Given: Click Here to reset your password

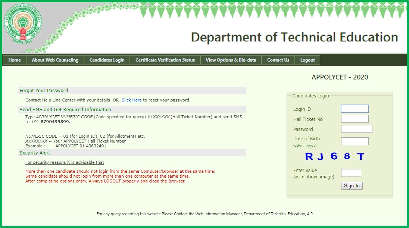Looking at the screenshot, I should pyautogui.click(x=131, y=100).
